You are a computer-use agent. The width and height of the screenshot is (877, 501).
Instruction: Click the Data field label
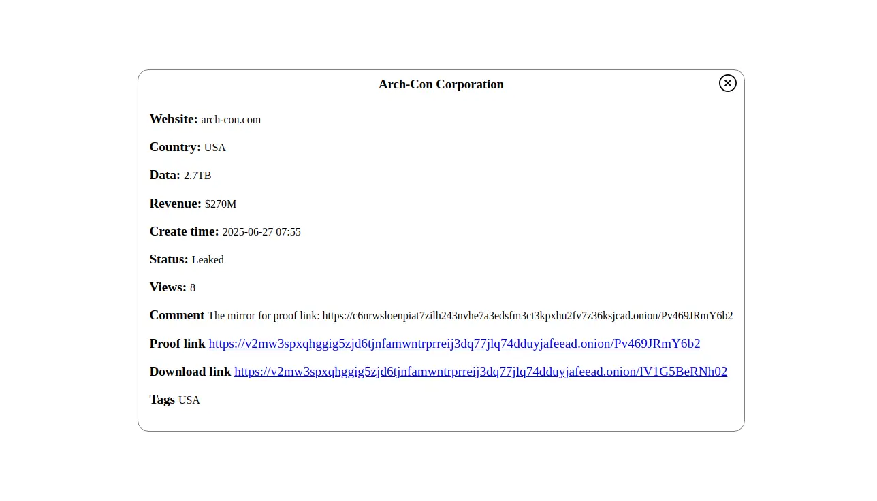[x=165, y=175]
